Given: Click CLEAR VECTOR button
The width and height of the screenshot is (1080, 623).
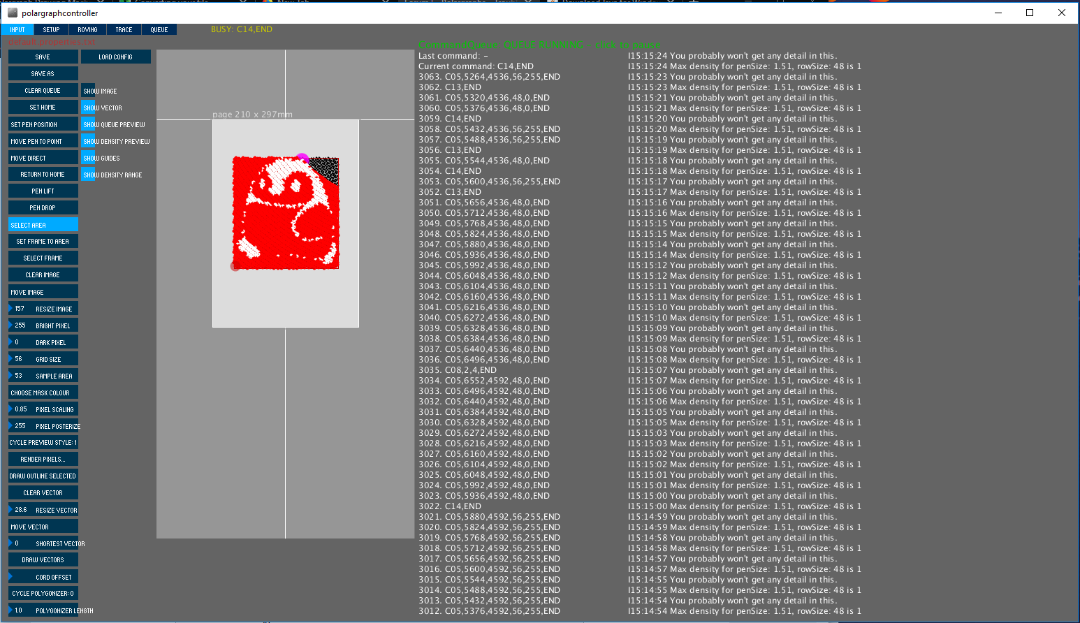Looking at the screenshot, I should (43, 492).
